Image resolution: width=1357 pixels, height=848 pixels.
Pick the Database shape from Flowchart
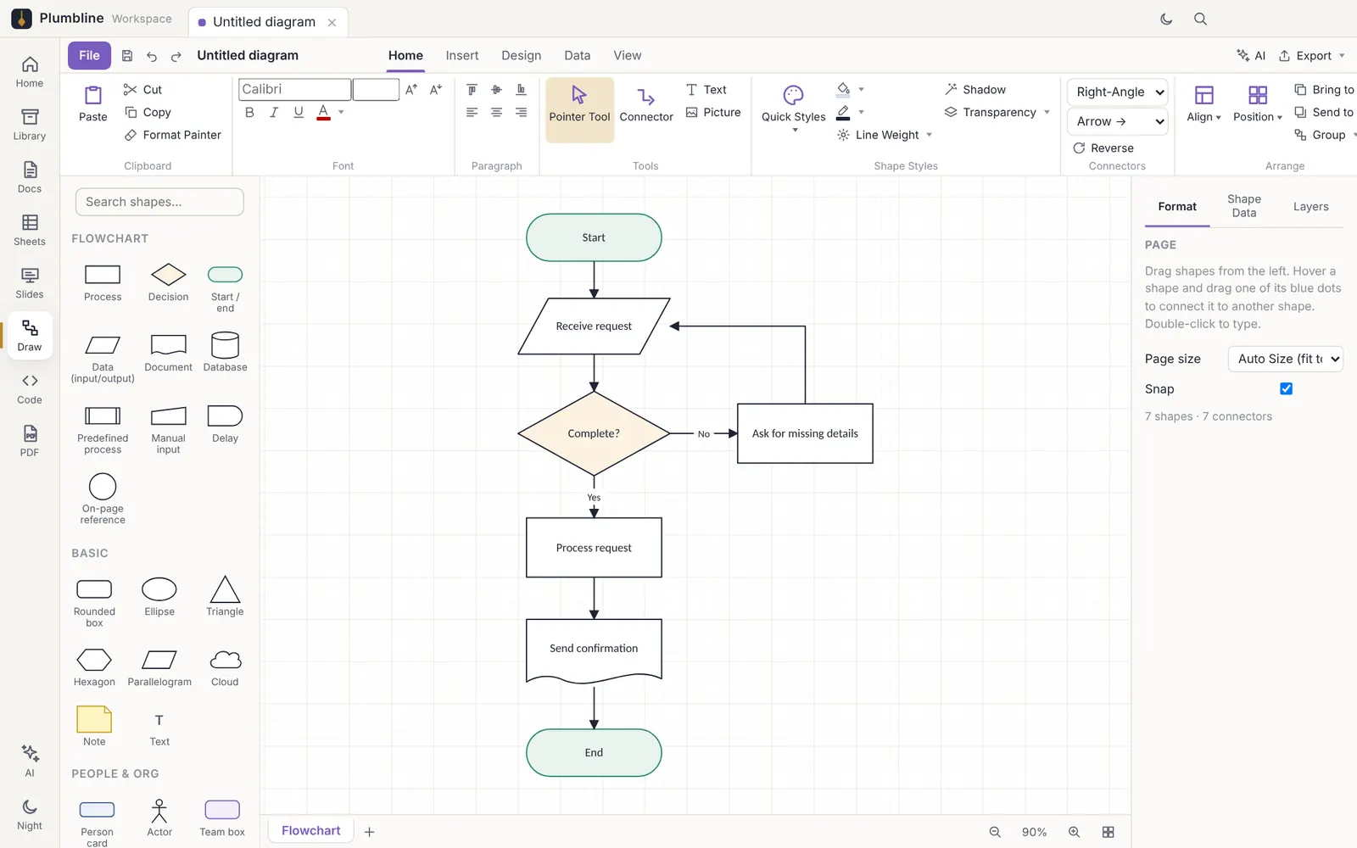[225, 352]
